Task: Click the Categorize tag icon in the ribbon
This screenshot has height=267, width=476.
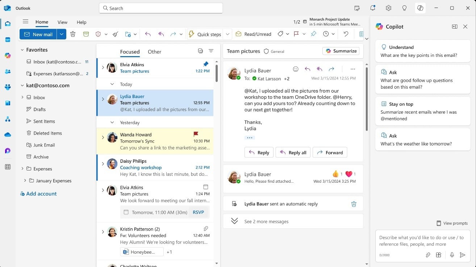Action: [x=280, y=34]
